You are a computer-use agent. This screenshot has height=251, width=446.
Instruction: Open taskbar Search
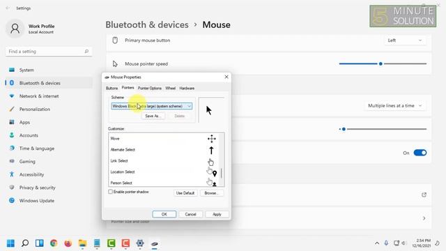[25, 243]
